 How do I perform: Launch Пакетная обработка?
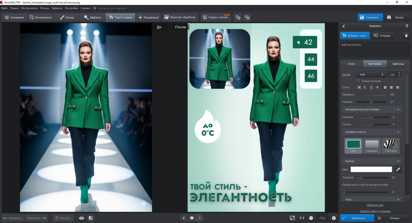click(180, 17)
